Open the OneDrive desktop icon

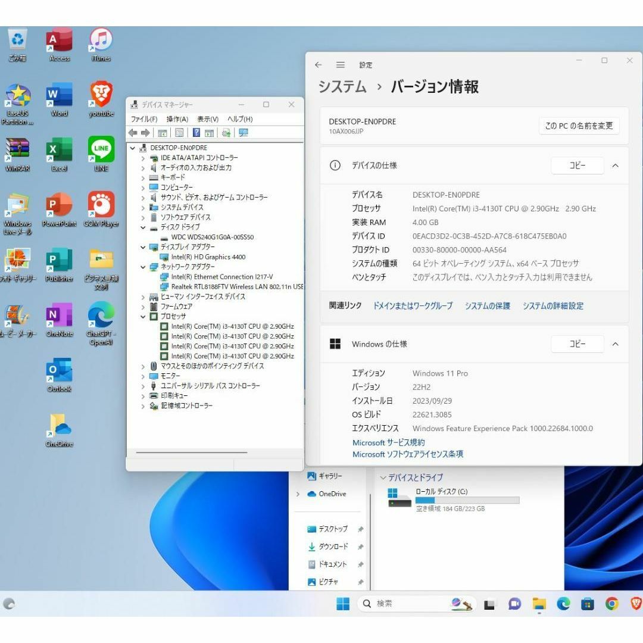point(60,430)
